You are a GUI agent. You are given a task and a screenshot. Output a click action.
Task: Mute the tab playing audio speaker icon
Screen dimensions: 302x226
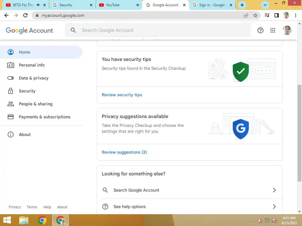[38, 5]
